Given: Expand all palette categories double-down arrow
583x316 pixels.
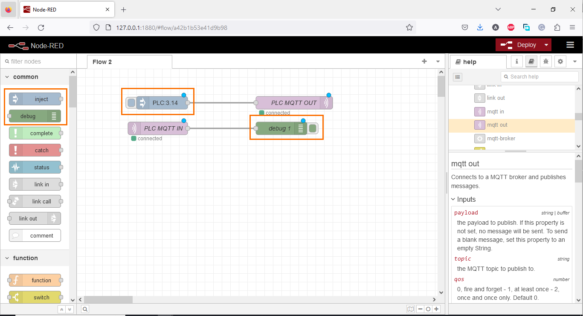Looking at the screenshot, I should (x=70, y=309).
